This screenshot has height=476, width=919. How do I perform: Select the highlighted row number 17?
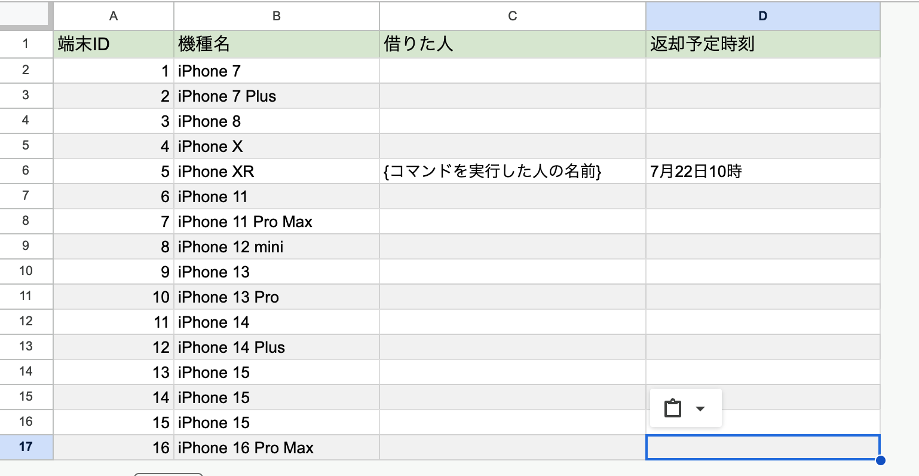26,447
